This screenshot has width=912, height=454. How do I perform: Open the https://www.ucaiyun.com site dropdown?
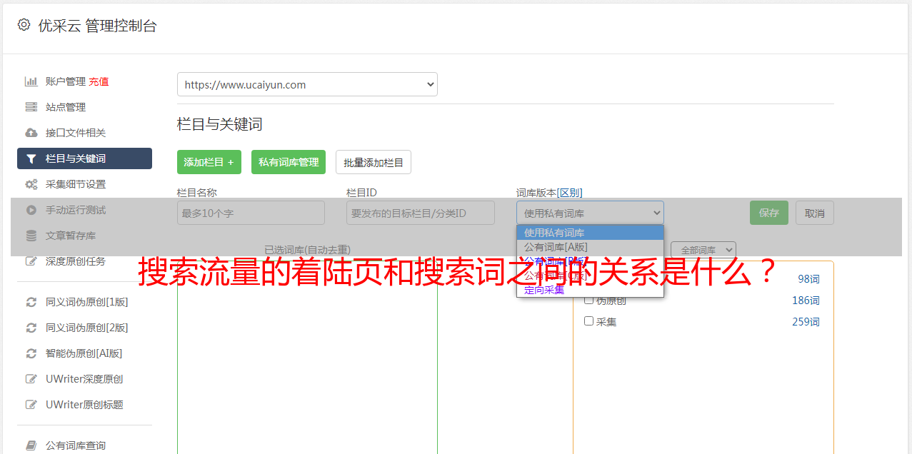click(x=307, y=84)
